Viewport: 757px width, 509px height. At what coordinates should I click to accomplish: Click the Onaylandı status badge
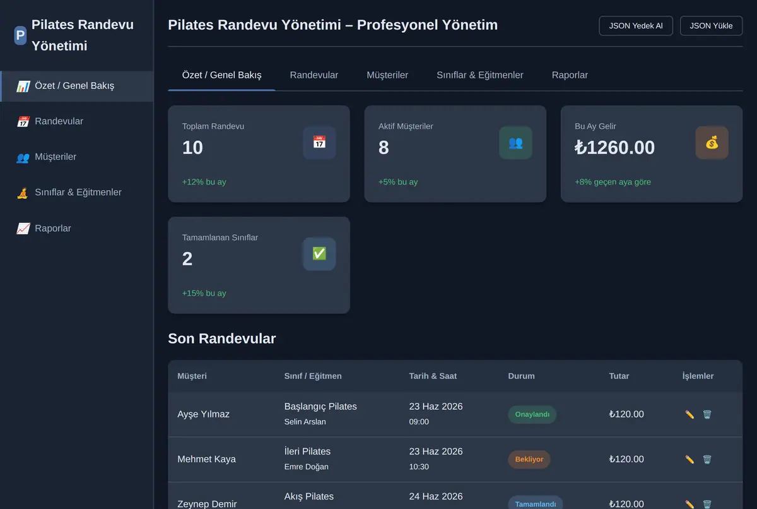[532, 414]
